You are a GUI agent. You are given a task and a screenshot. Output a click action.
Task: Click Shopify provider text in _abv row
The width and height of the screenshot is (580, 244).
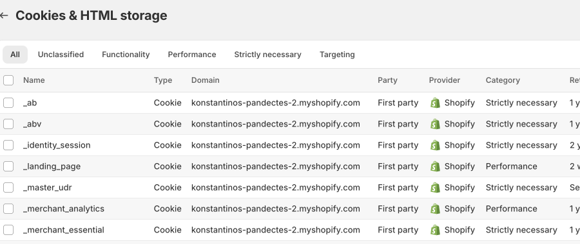(x=459, y=124)
